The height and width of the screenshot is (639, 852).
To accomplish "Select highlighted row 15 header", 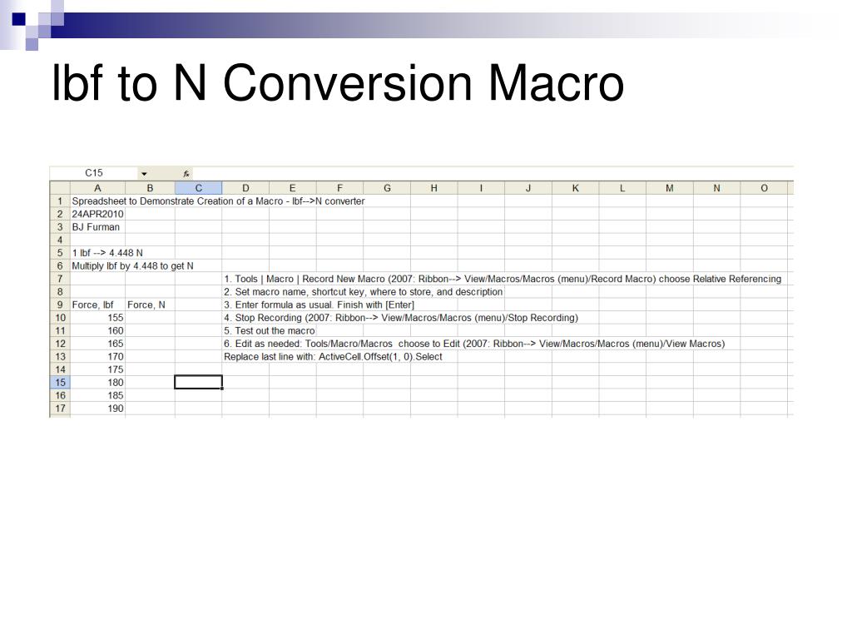I will coord(60,383).
